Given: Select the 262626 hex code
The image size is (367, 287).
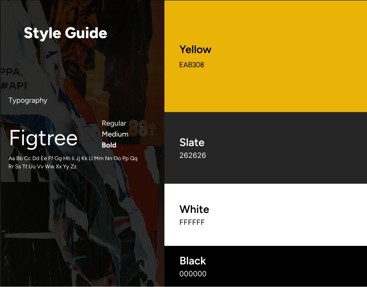Looking at the screenshot, I should [193, 155].
